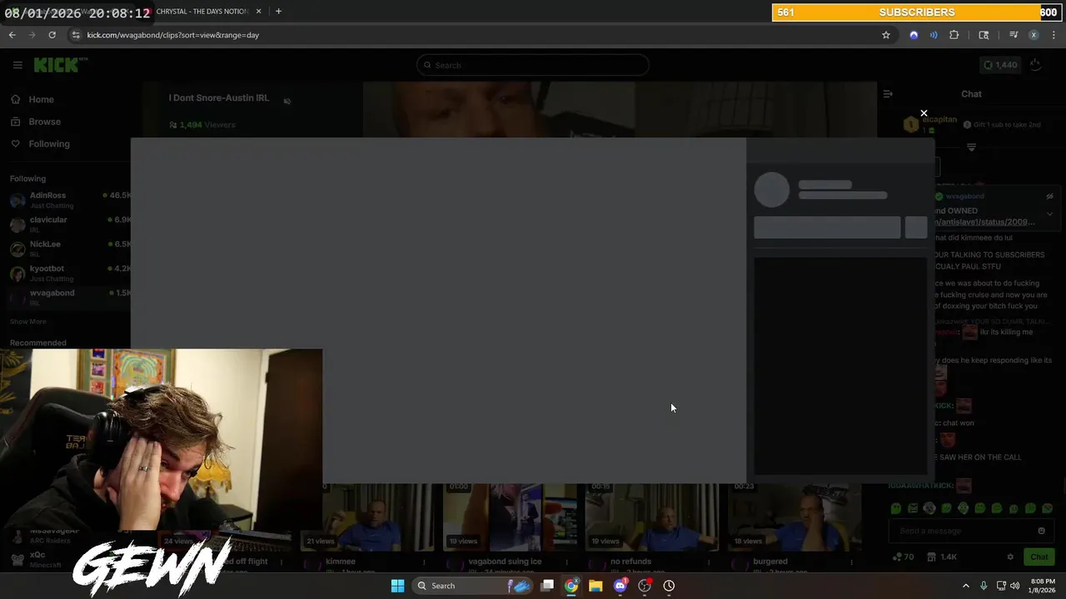This screenshot has width=1066, height=599.
Task: Collapse the chat panel arrow icon
Action: click(888, 94)
